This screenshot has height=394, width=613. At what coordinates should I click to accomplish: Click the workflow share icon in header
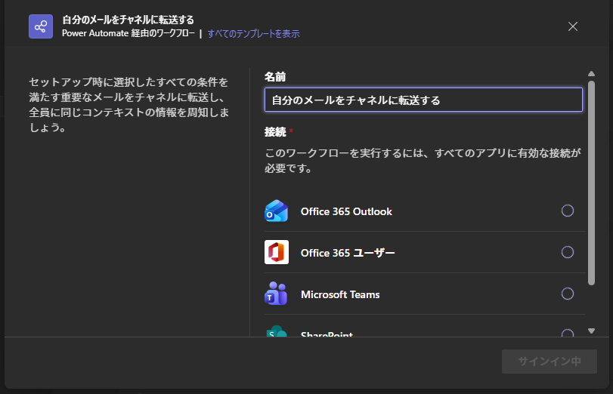coord(41,26)
